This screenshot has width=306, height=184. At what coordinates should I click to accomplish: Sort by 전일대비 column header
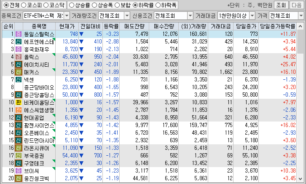(91, 26)
